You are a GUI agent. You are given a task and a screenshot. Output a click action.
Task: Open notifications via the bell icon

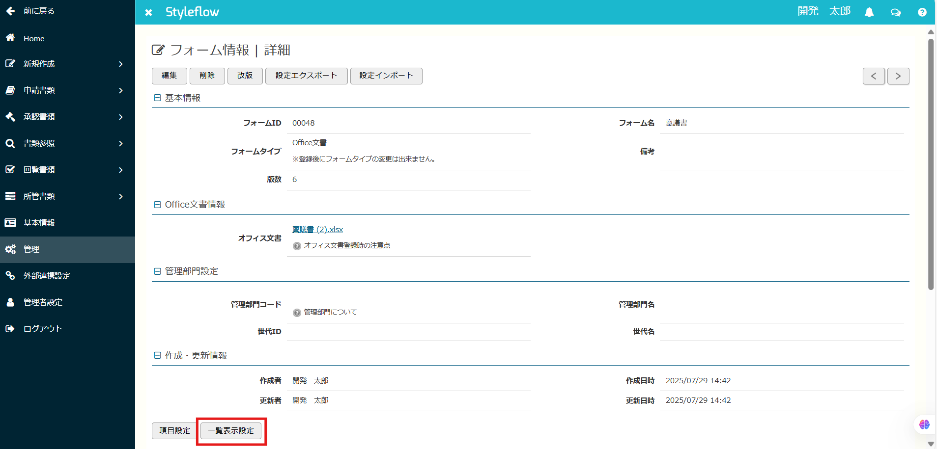click(x=869, y=12)
